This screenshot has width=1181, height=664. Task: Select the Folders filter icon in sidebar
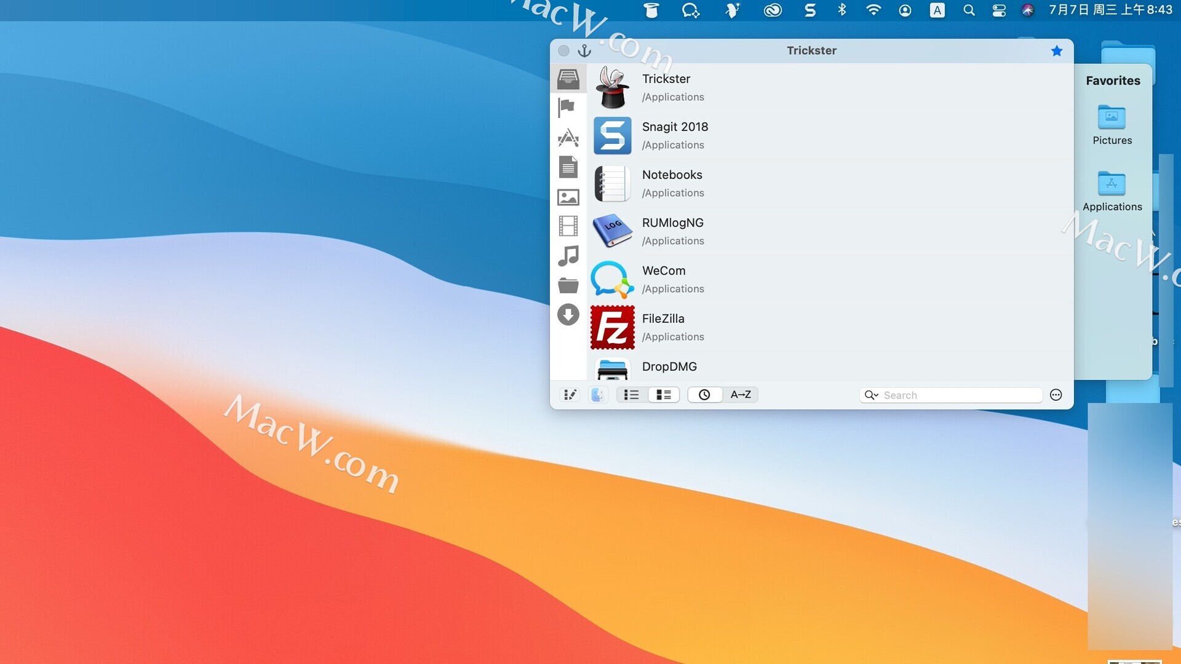click(x=568, y=285)
